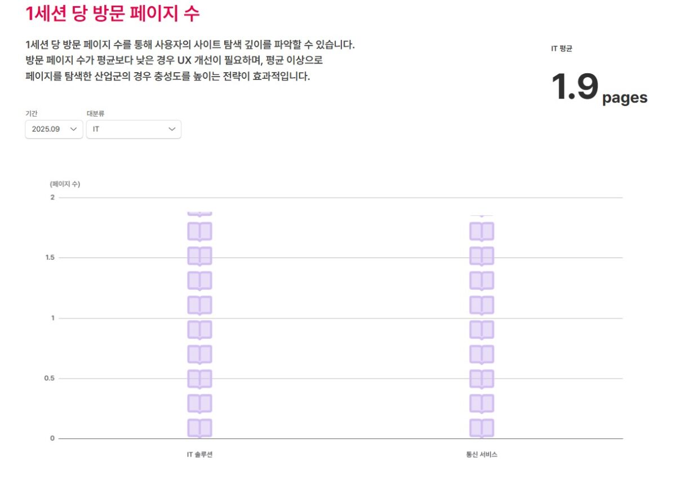The height and width of the screenshot is (484, 676).
Task: Click the bottom book icon in IT 솔루션 column
Action: point(199,428)
